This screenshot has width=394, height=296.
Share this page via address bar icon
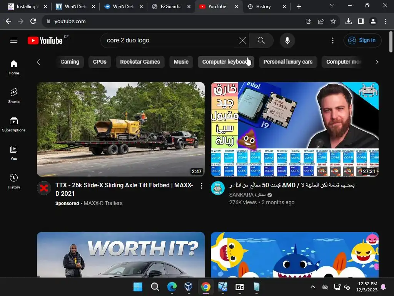pos(321,22)
